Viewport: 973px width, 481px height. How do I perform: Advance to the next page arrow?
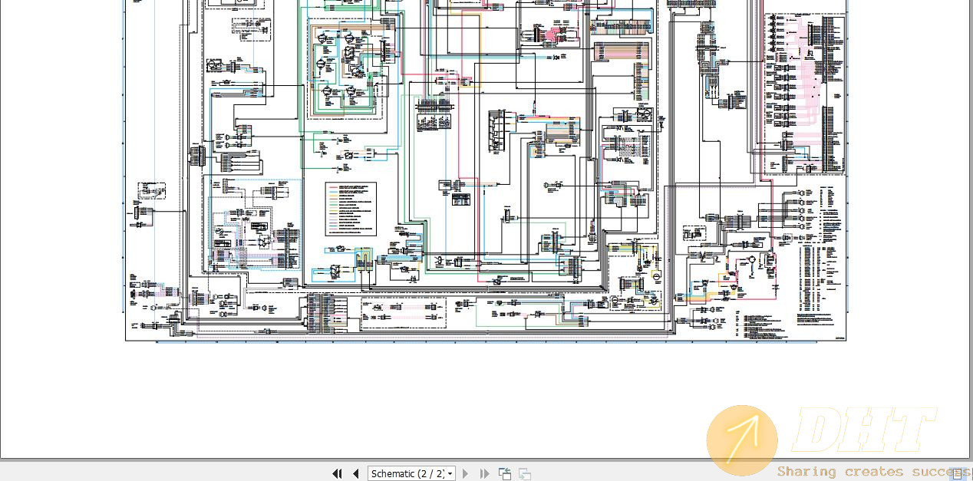coord(465,473)
